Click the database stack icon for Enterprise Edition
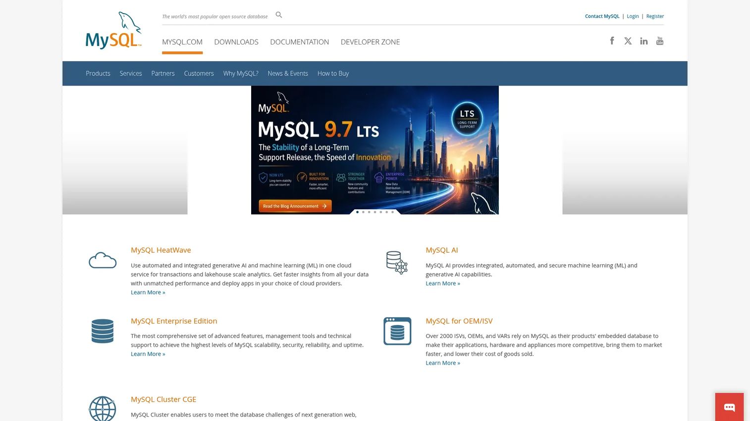 103,331
